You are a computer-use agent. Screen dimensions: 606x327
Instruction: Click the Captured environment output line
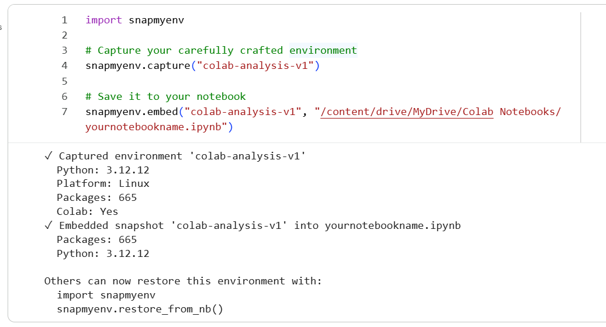[175, 156]
